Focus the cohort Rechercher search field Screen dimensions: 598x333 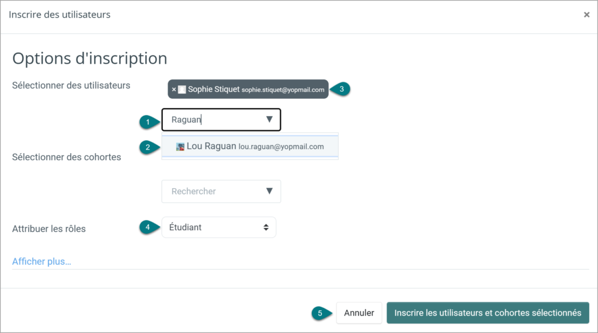221,191
